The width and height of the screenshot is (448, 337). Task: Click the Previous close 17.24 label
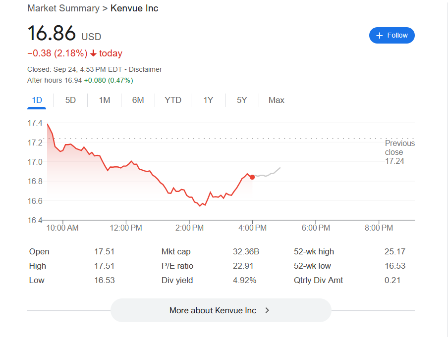click(x=399, y=152)
